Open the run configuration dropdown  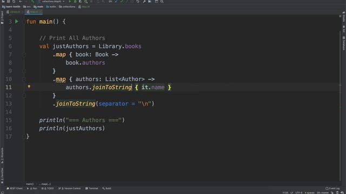52,2
